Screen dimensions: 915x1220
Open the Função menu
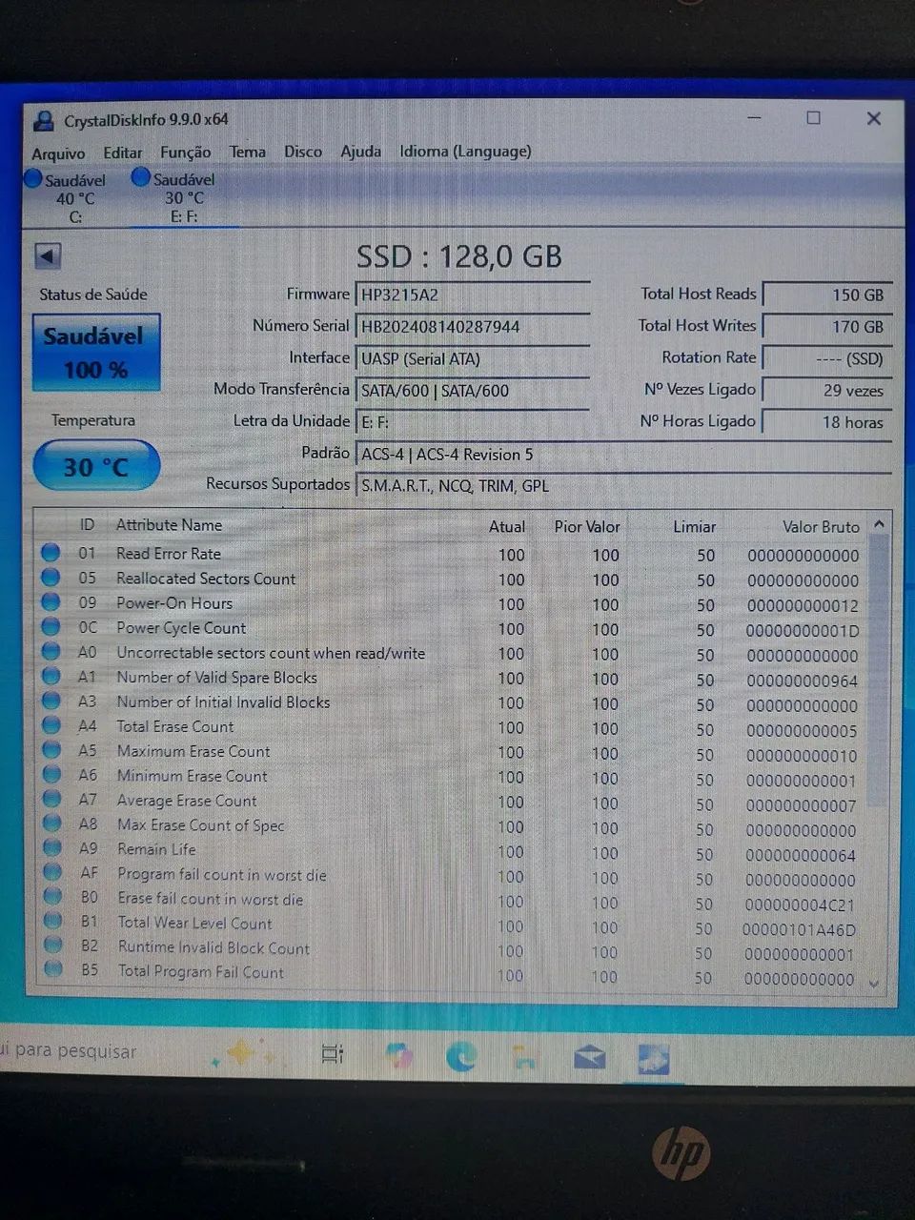pos(185,152)
